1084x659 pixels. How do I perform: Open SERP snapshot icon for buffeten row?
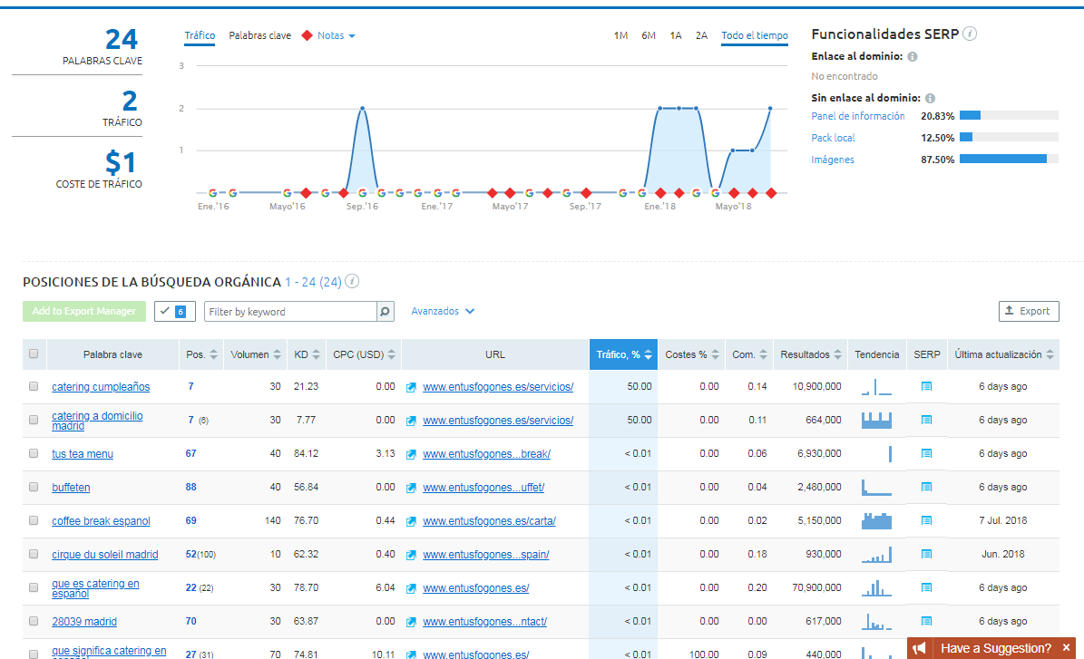(x=926, y=488)
